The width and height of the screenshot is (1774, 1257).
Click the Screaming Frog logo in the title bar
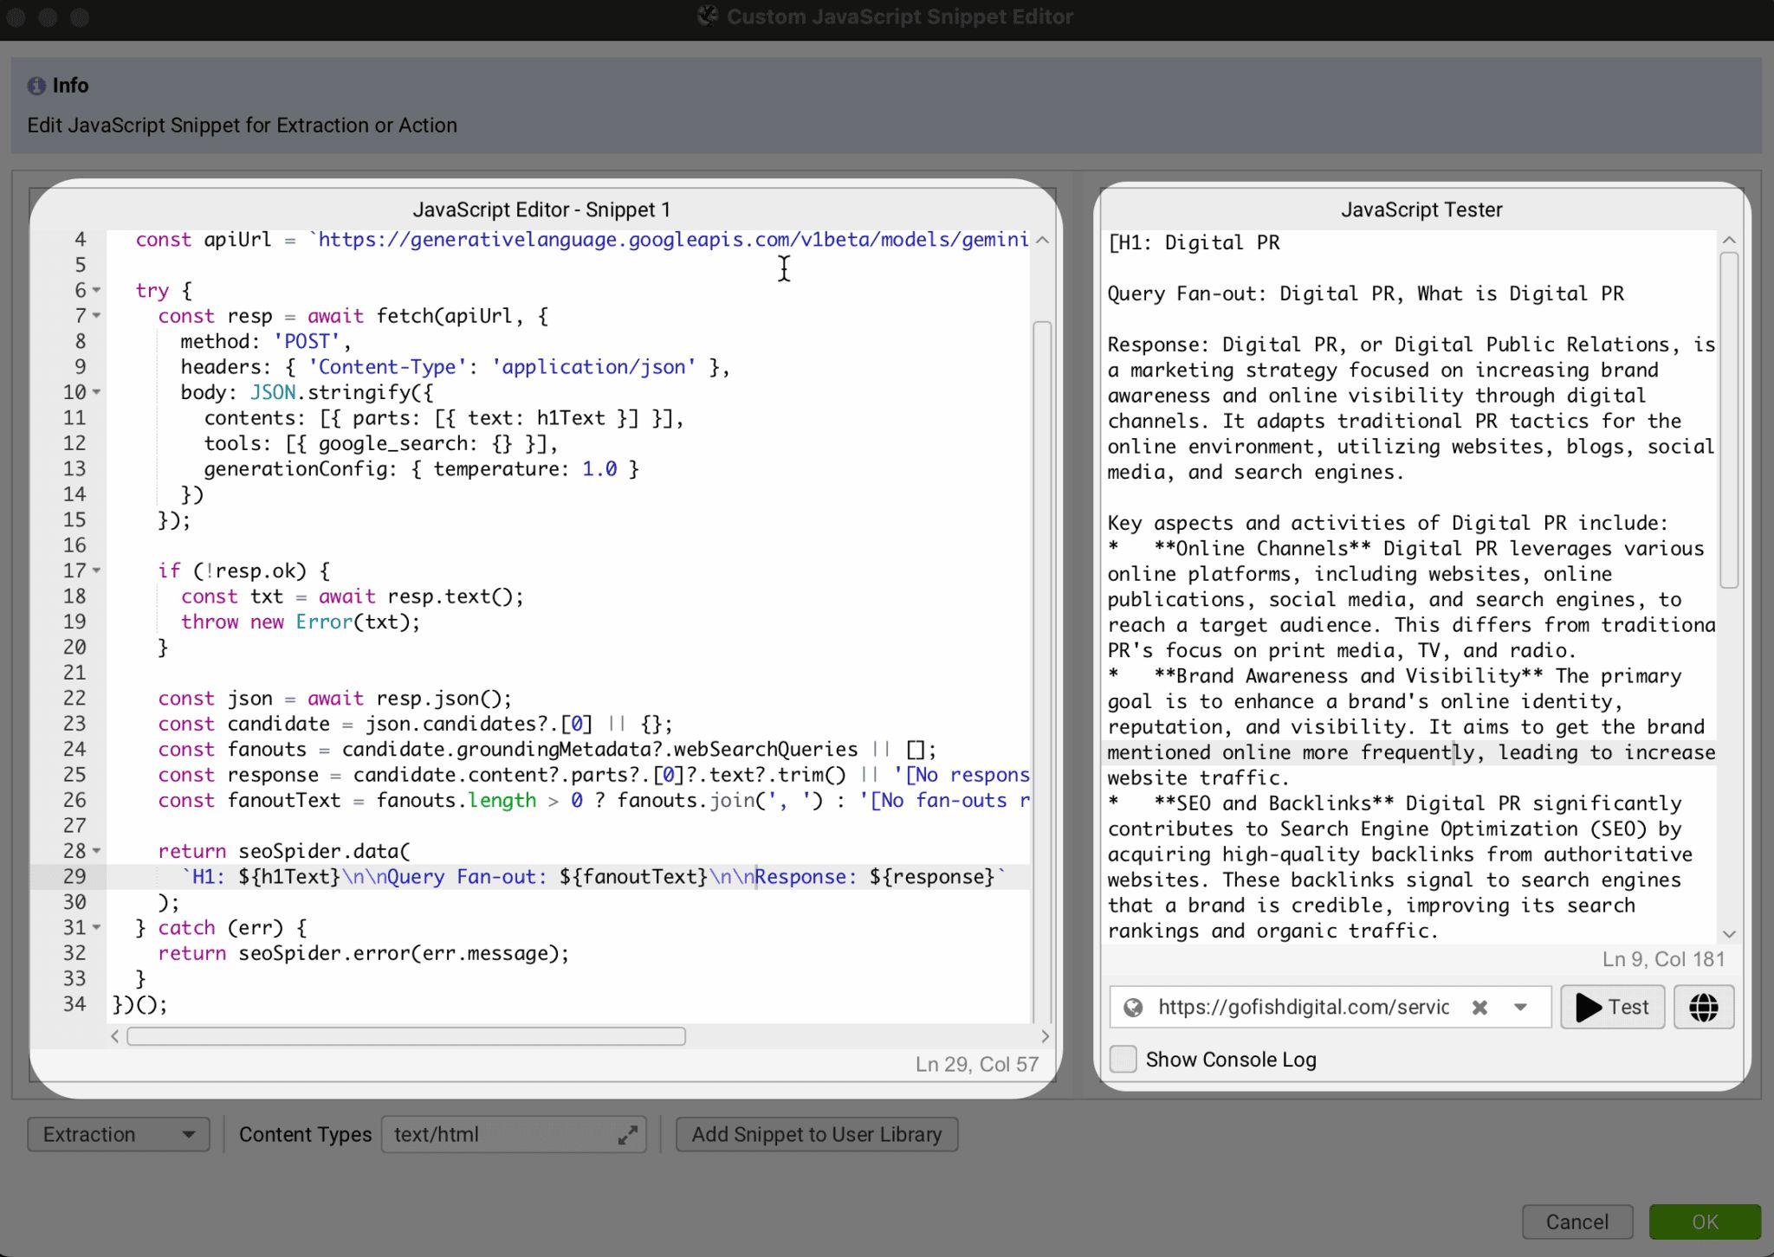(708, 16)
